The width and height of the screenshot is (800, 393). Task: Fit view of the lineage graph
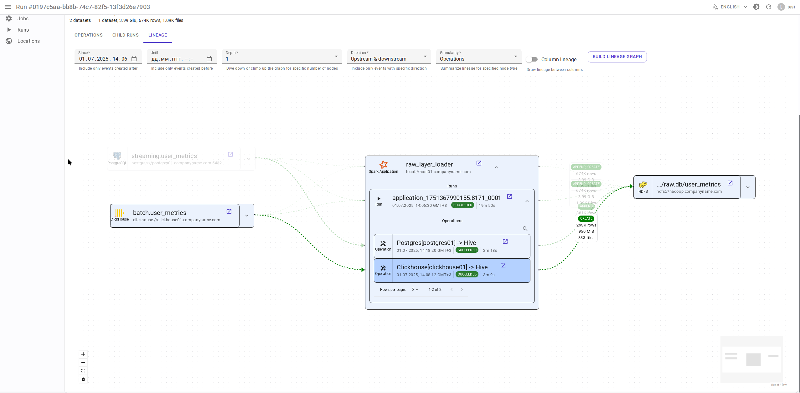point(83,371)
